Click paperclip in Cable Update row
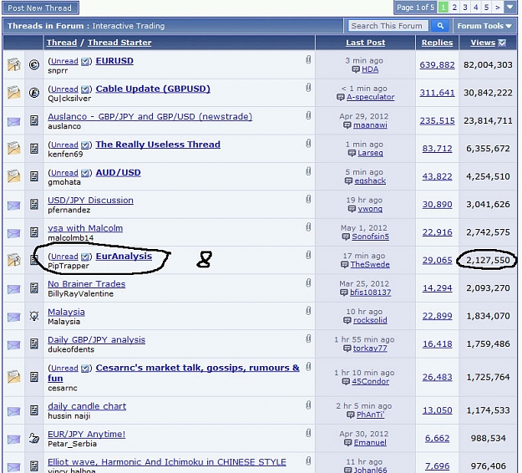Screen dimensions: 522x473 pos(308,88)
